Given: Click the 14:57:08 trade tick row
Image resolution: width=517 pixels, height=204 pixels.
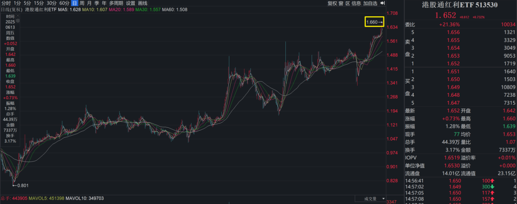Looking at the screenshot, I should pyautogui.click(x=461, y=199).
